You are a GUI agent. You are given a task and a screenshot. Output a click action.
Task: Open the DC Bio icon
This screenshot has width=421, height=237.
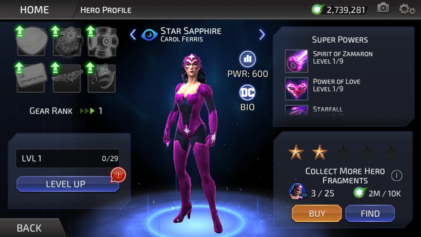(x=247, y=93)
